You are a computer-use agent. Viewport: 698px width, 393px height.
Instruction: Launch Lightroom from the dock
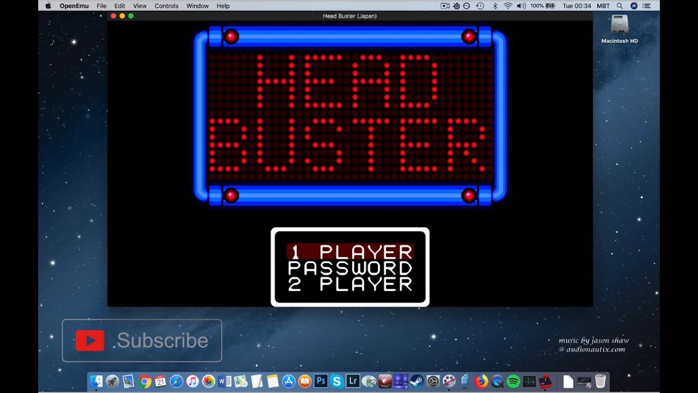pyautogui.click(x=353, y=382)
